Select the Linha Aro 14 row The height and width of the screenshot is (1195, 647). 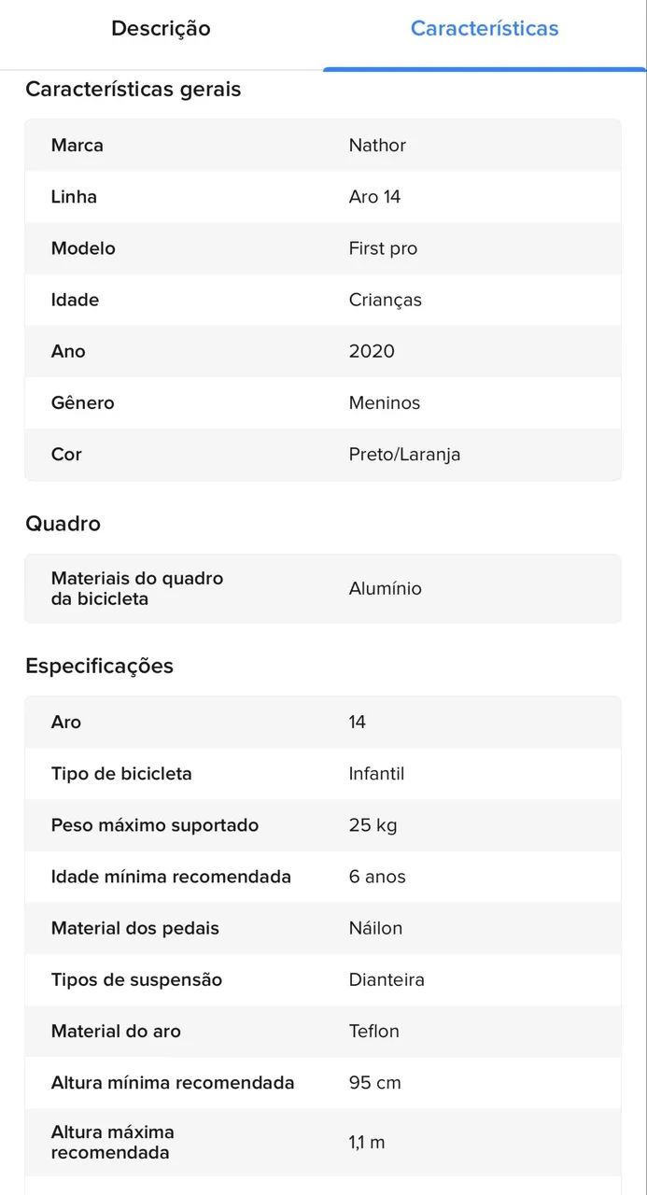click(323, 197)
